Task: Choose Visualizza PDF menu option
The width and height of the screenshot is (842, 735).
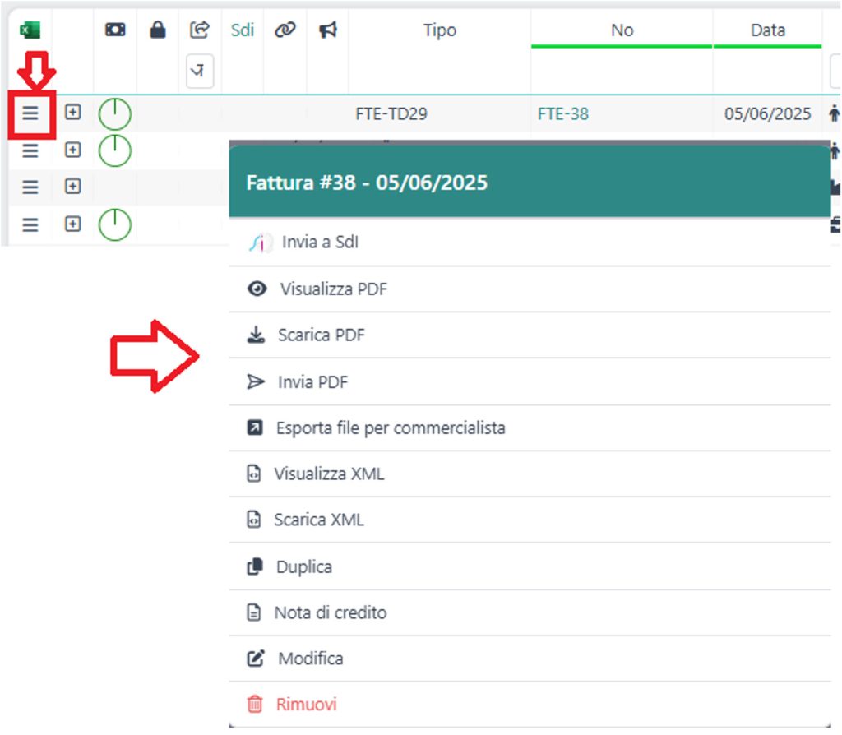Action: (x=333, y=289)
